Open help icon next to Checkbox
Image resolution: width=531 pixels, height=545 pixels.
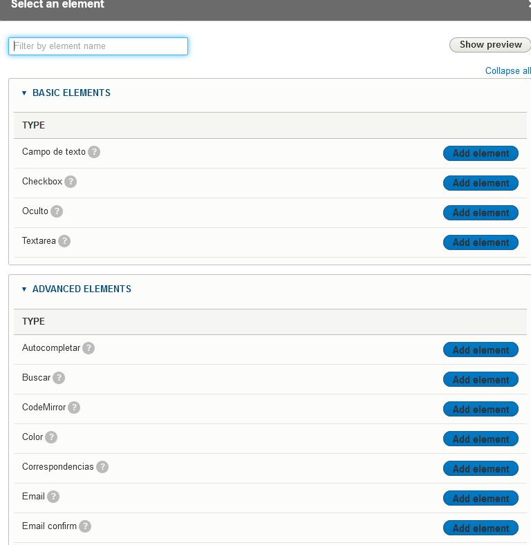(71, 182)
